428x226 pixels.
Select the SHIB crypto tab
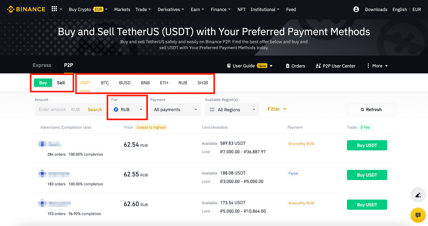click(x=203, y=83)
